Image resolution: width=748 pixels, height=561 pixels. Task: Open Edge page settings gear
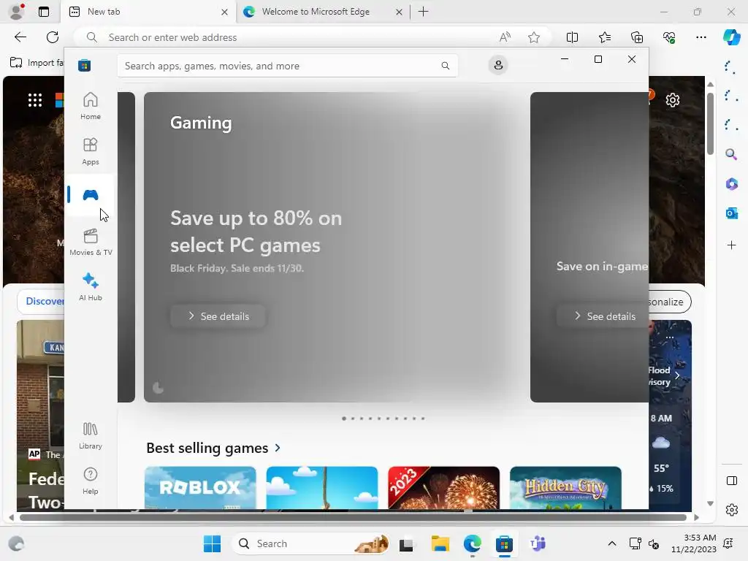coord(673,100)
